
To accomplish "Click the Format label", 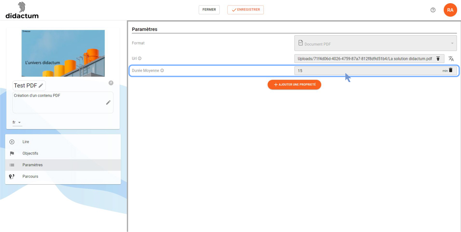I will [x=138, y=43].
